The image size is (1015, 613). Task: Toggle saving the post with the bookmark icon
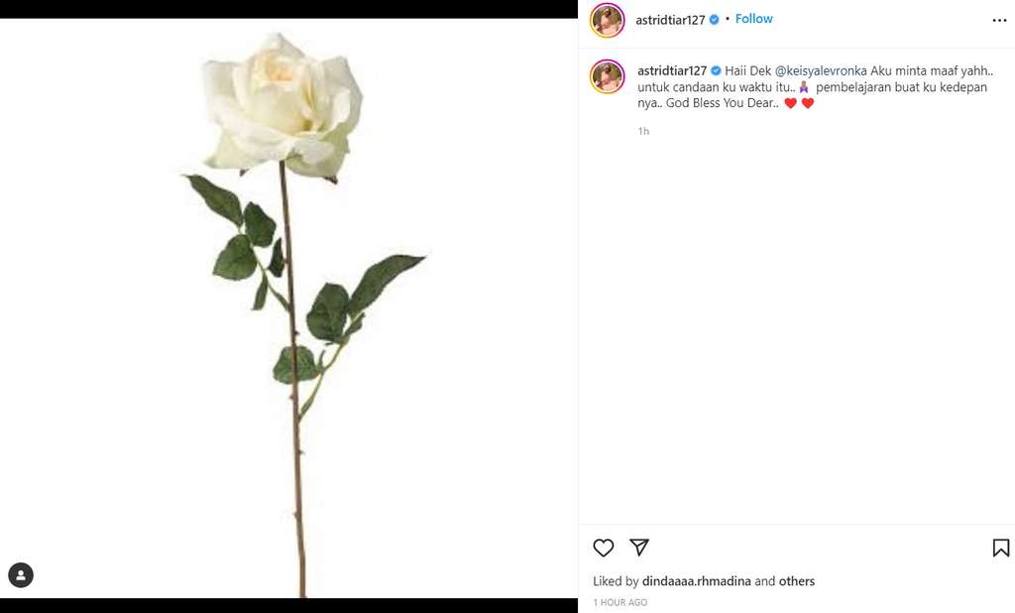point(1000,548)
